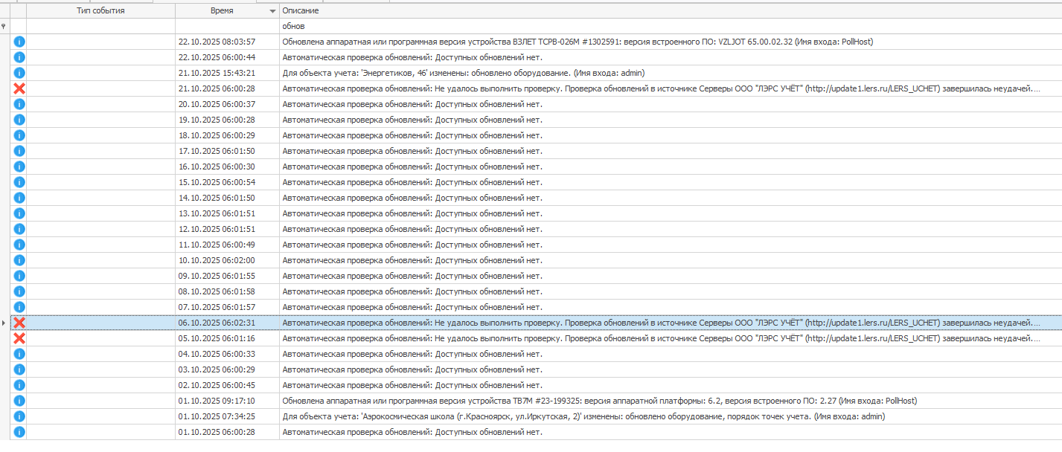
Task: Click the info icon for 01.10.2025 07:34:25 event
Action: coord(19,416)
